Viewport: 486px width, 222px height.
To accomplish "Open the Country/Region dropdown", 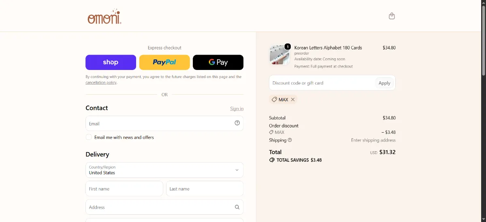I will click(164, 170).
